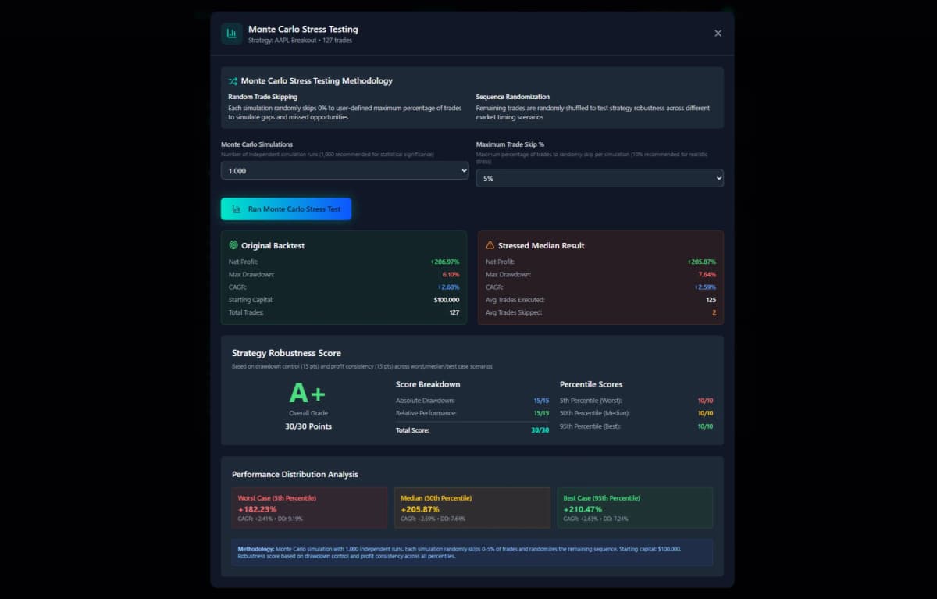Click the Sequence Randomization heading
The image size is (937, 599).
(x=512, y=97)
